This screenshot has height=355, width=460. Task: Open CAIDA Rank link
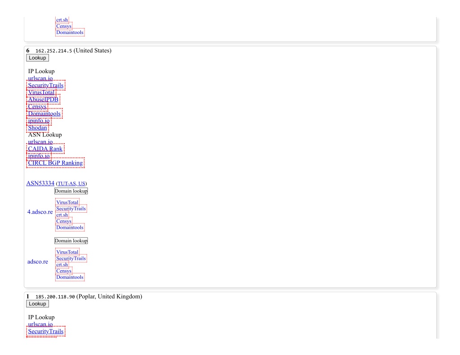click(45, 149)
